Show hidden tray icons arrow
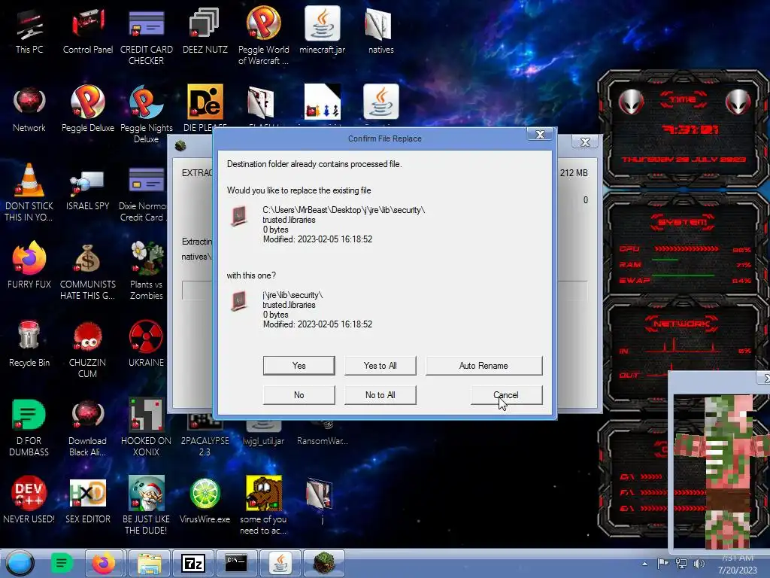770x578 pixels. (644, 564)
